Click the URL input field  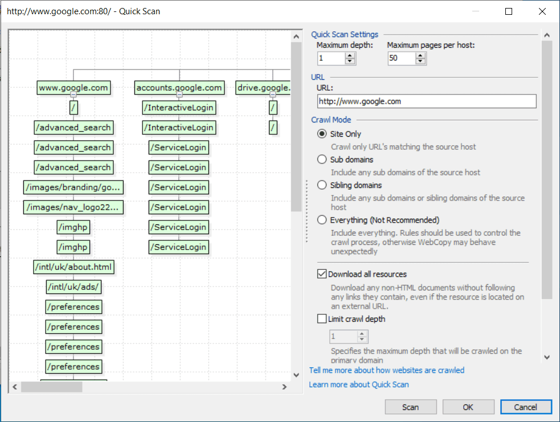pyautogui.click(x=426, y=101)
